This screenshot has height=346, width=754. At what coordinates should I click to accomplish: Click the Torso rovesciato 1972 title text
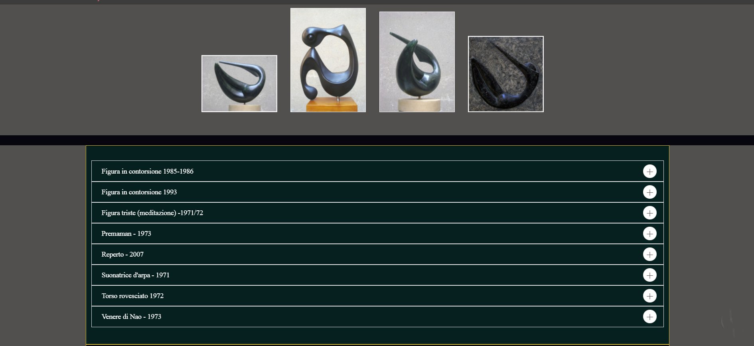[132, 296]
